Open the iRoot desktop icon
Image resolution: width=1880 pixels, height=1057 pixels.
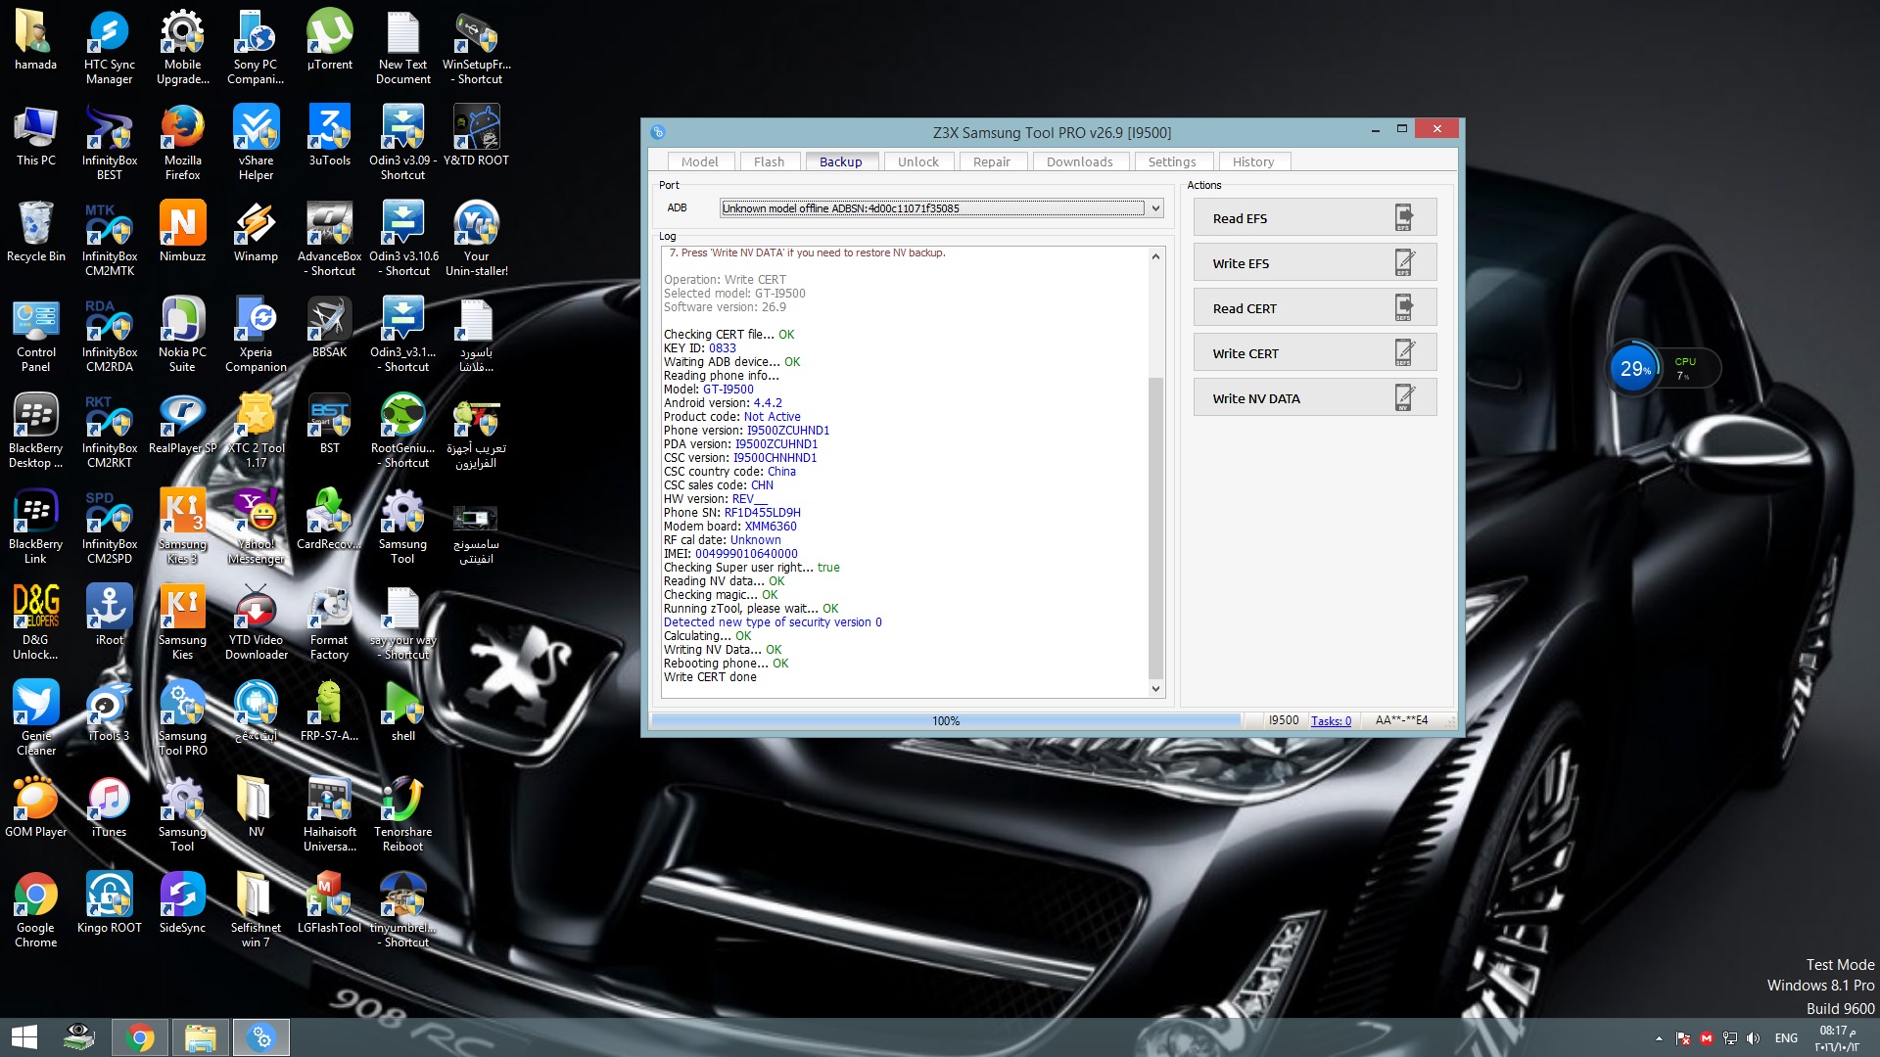[109, 616]
